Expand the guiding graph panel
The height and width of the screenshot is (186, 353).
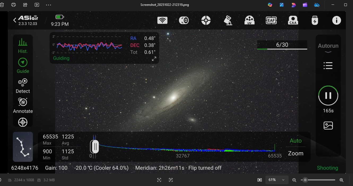[154, 59]
